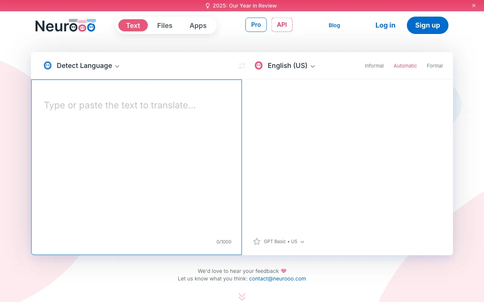The image size is (484, 302).
Task: Click the blue face icon beside Detect Language
Action: point(48,65)
